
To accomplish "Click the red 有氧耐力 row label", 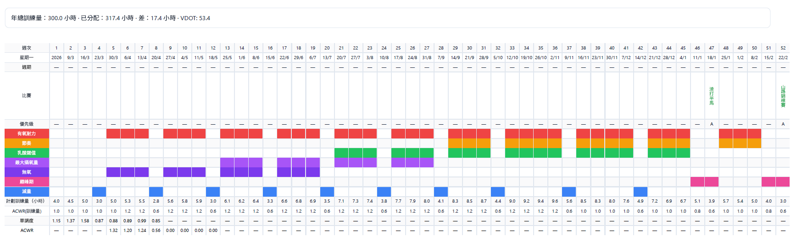I will (x=27, y=133).
